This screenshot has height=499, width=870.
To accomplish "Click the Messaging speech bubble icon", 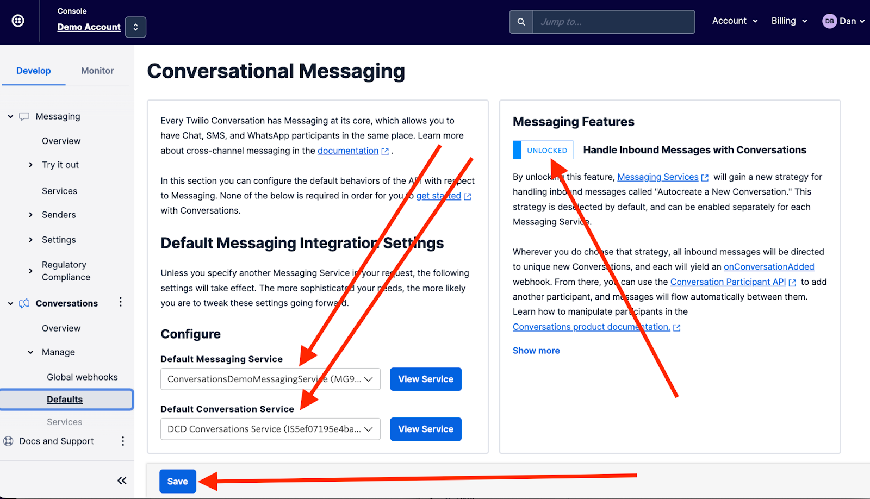I will click(24, 116).
